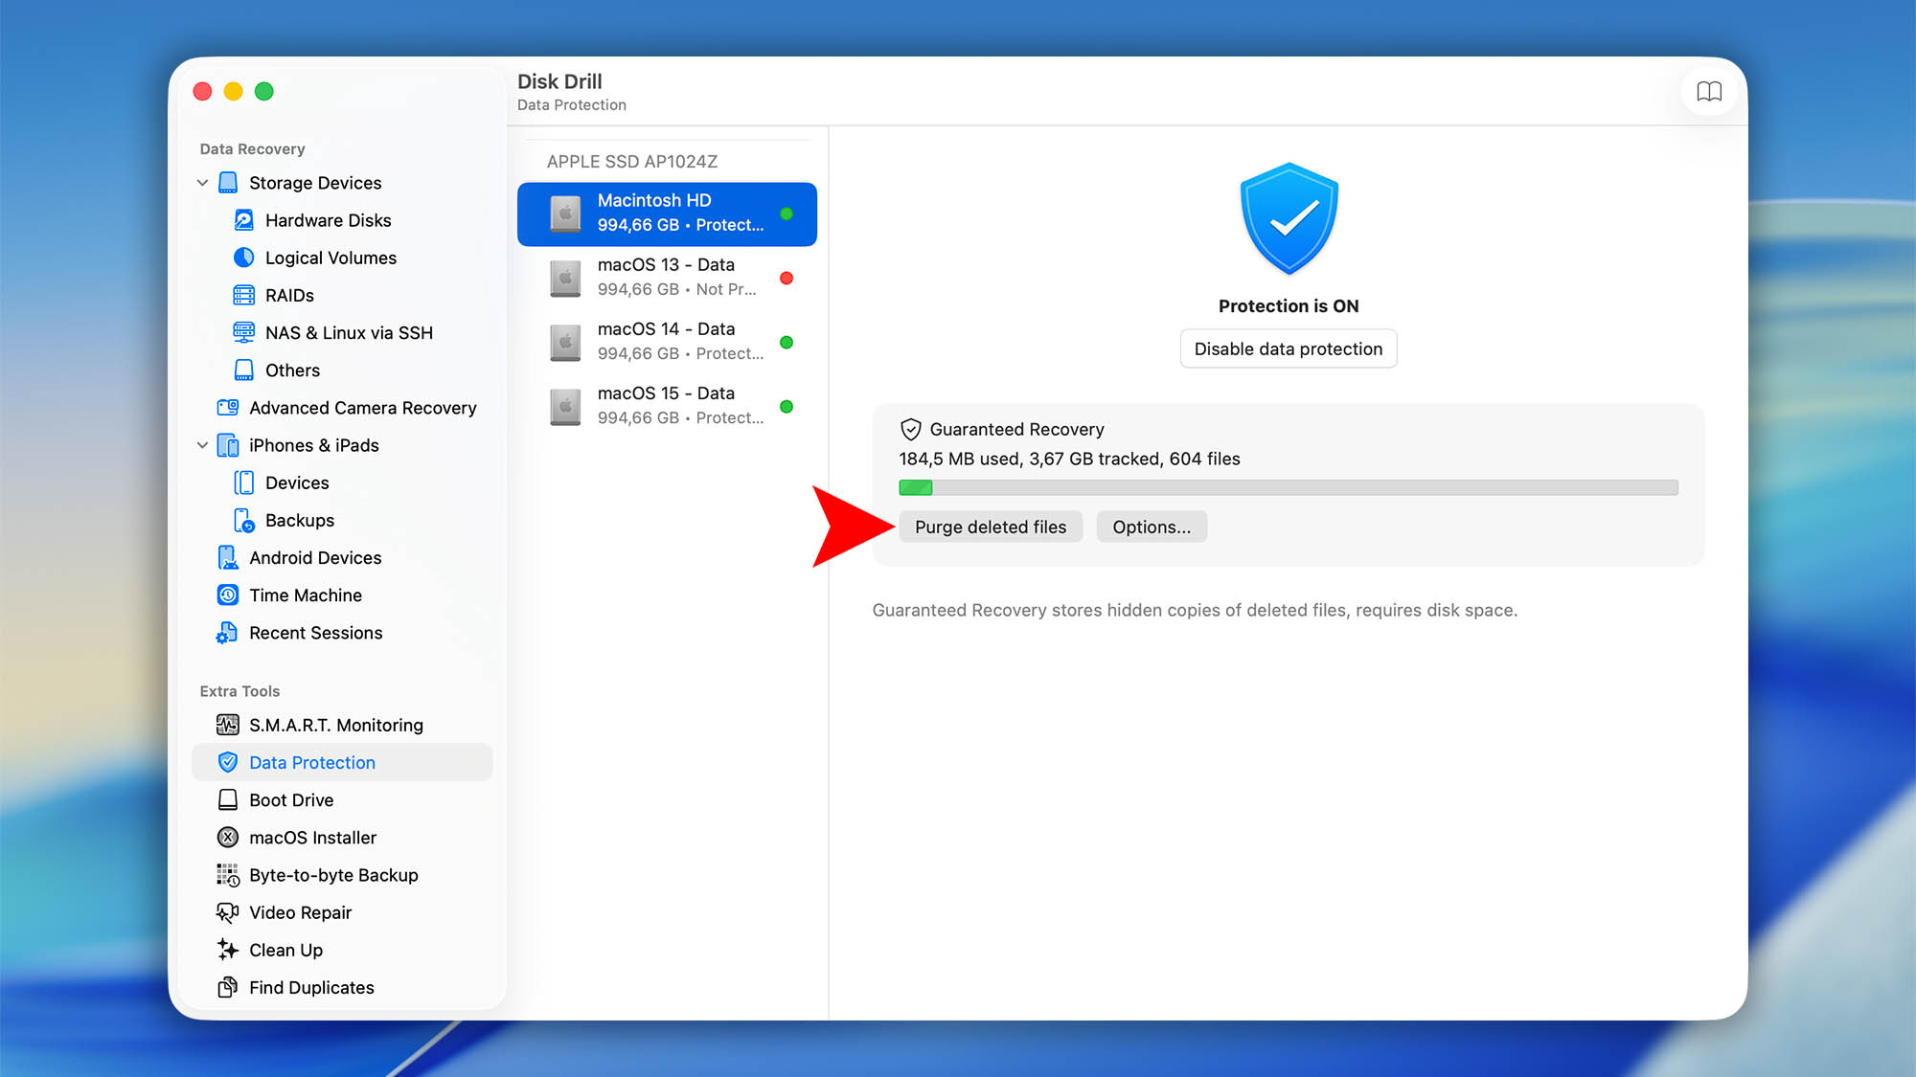Select the macOS 15 - Data volume
The width and height of the screenshot is (1916, 1077).
(x=667, y=406)
